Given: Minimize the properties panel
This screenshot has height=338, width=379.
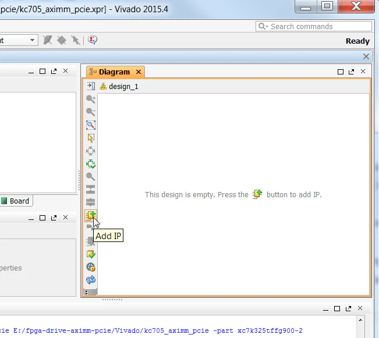Looking at the screenshot, I should click(31, 218).
